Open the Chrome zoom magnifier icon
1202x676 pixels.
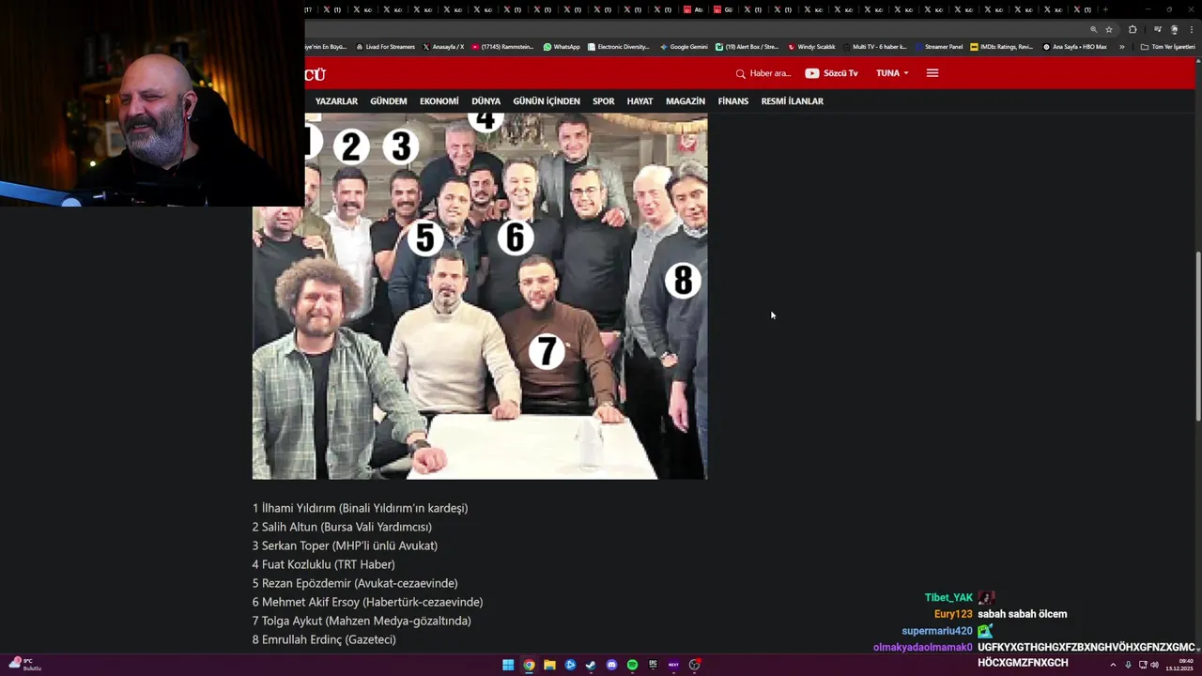pos(1094,29)
